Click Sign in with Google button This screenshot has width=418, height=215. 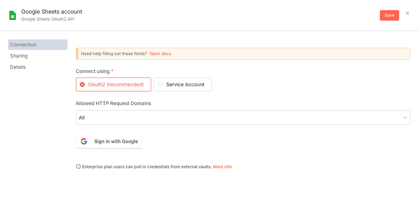pos(110,142)
